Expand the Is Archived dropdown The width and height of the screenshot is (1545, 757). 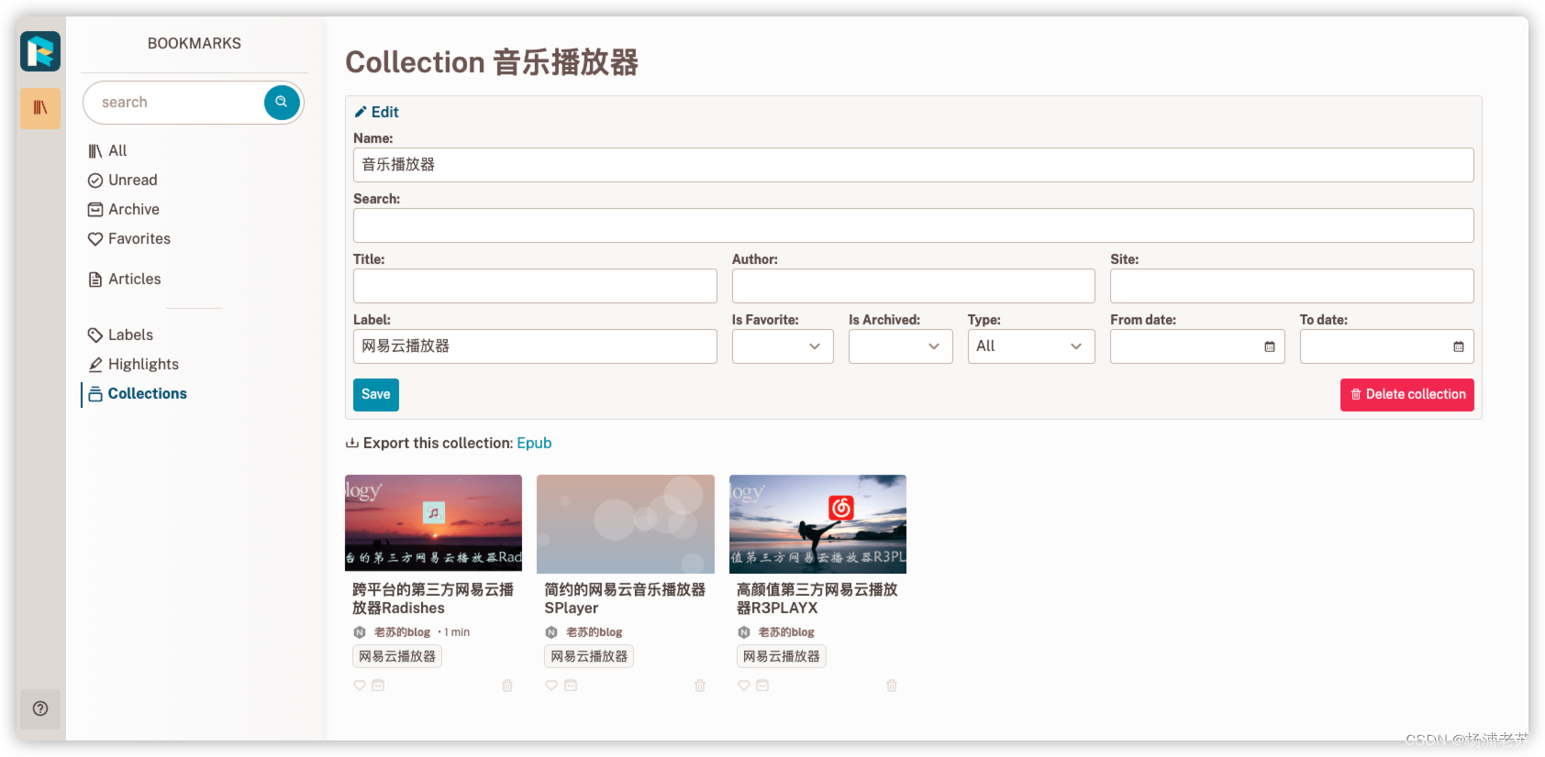point(901,346)
